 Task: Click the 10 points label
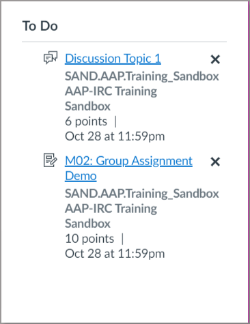[89, 239]
